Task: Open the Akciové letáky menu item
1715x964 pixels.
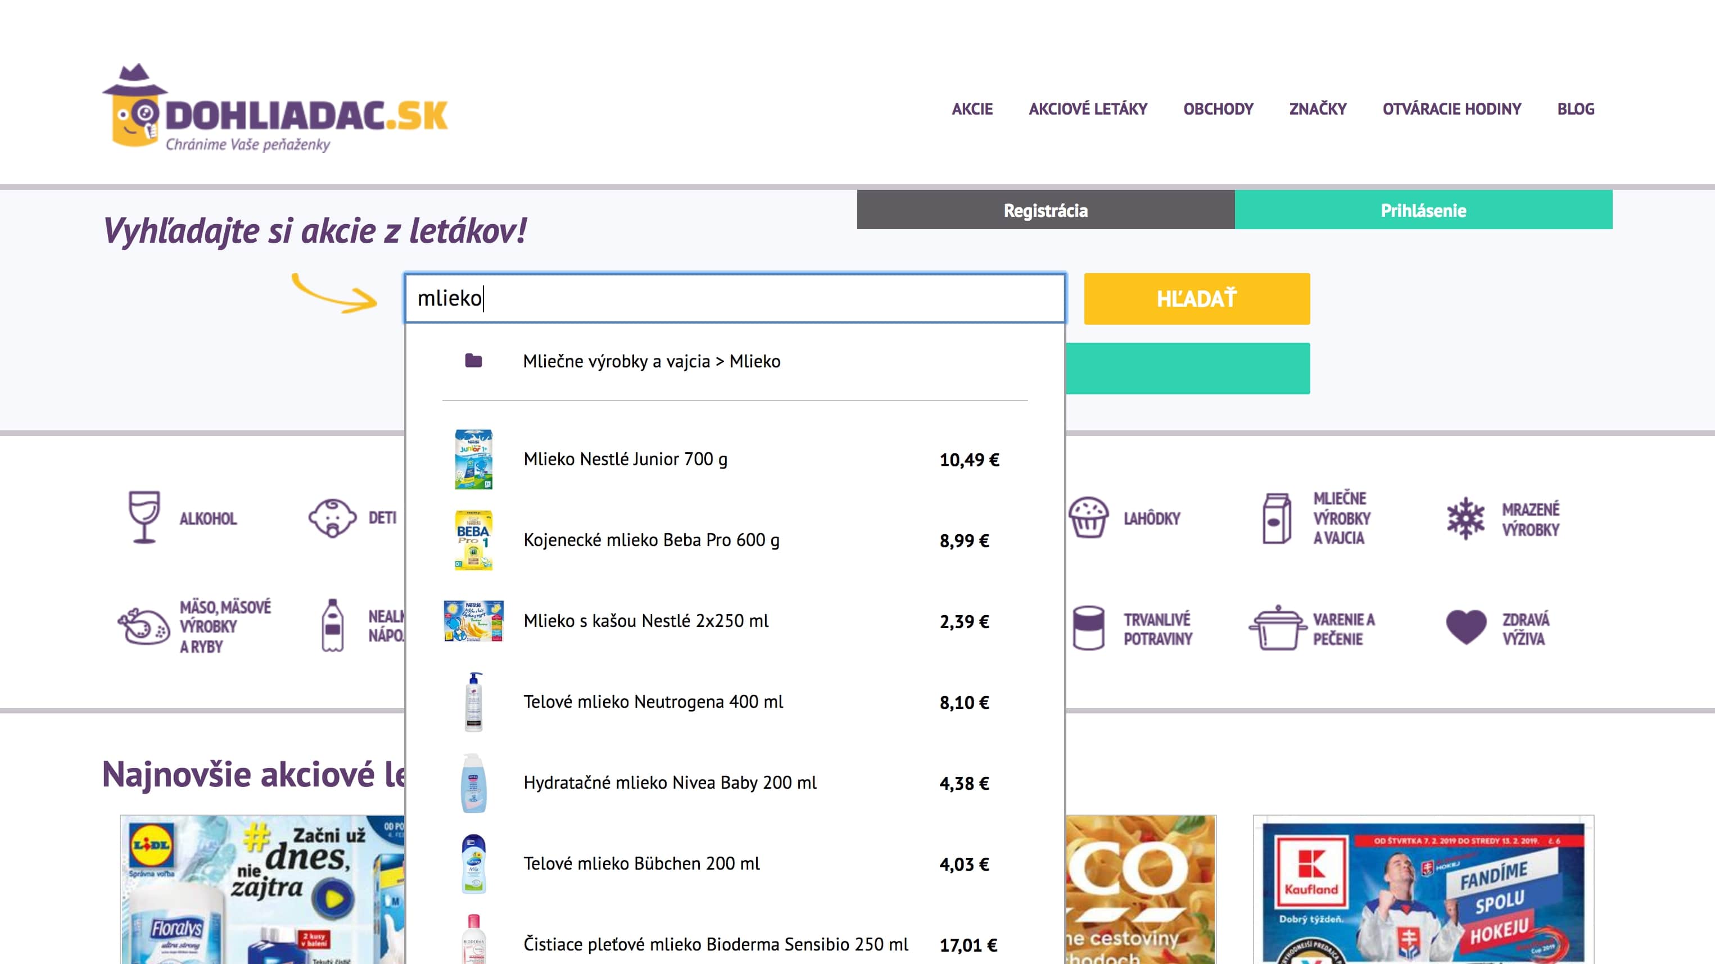Action: tap(1088, 108)
